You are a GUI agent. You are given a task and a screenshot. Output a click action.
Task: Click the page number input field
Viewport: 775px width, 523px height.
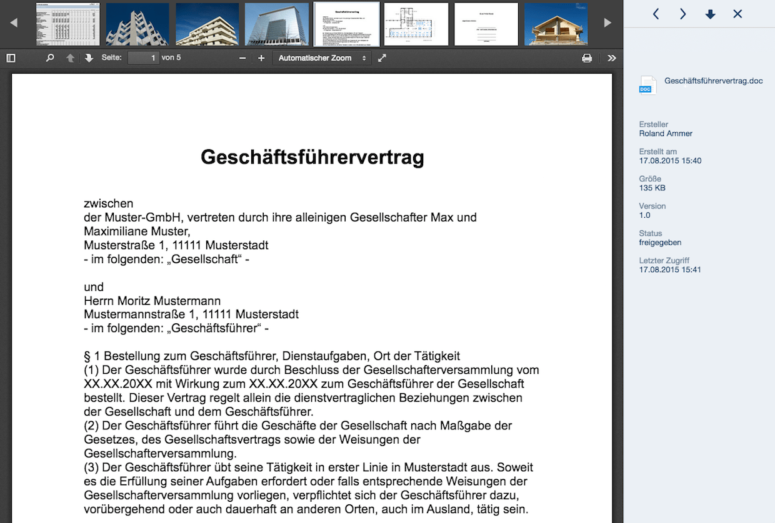click(143, 58)
